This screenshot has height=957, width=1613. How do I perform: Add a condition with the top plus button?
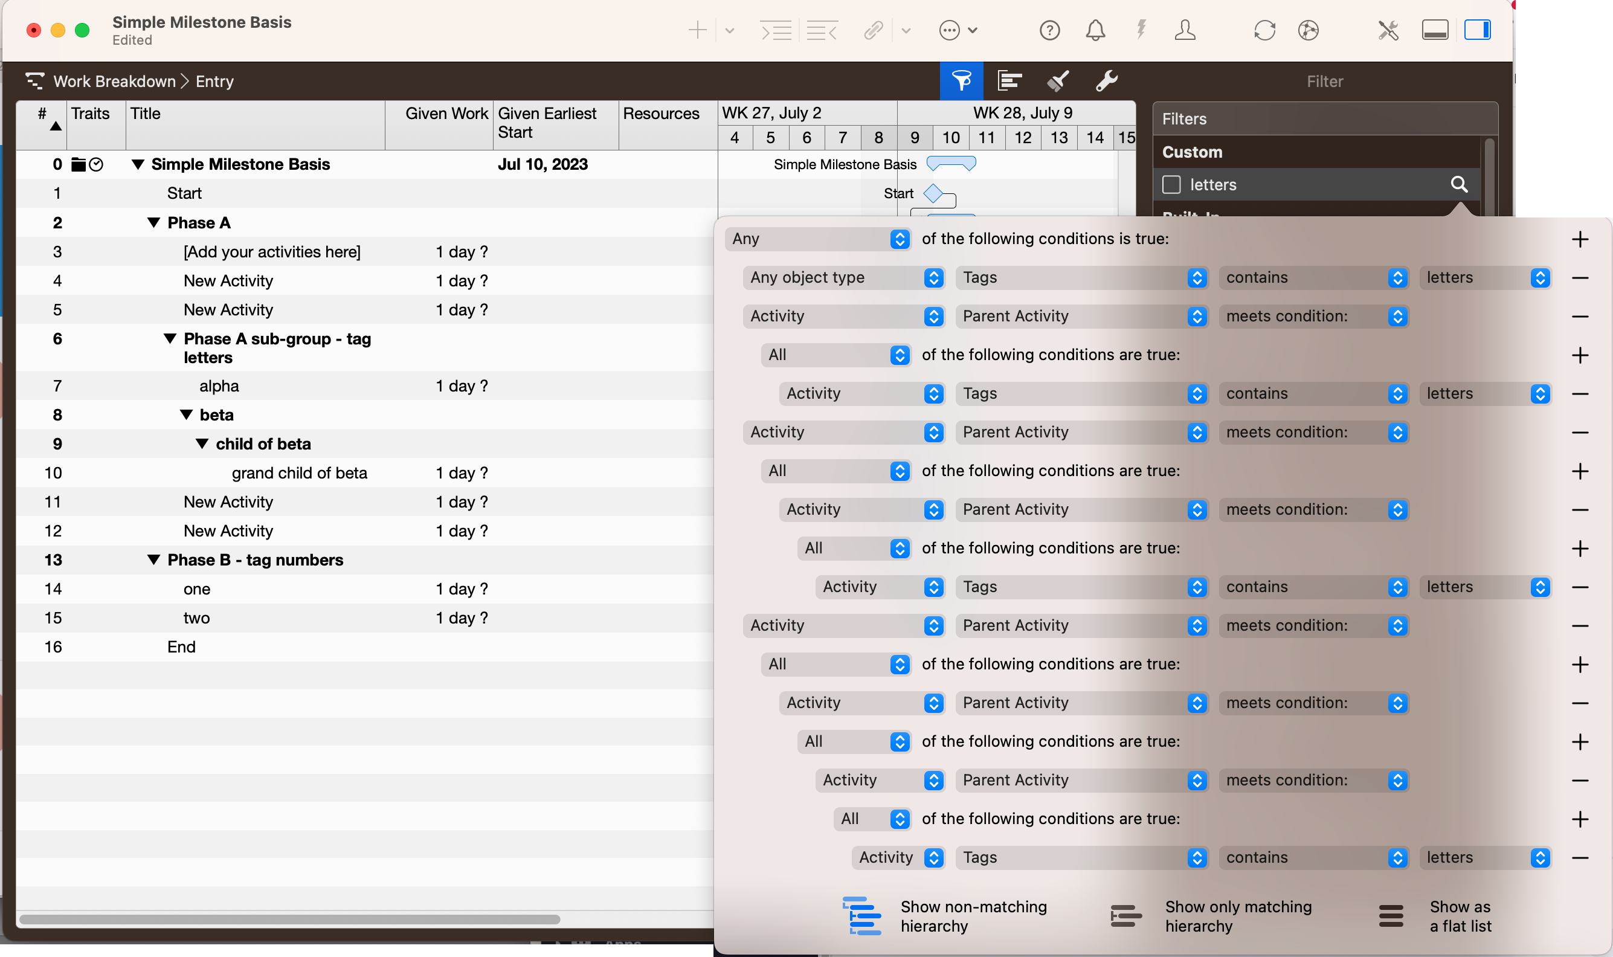click(1580, 239)
